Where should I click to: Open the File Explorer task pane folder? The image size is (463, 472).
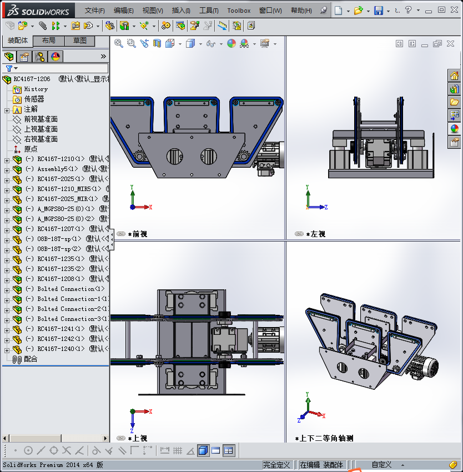[x=454, y=102]
